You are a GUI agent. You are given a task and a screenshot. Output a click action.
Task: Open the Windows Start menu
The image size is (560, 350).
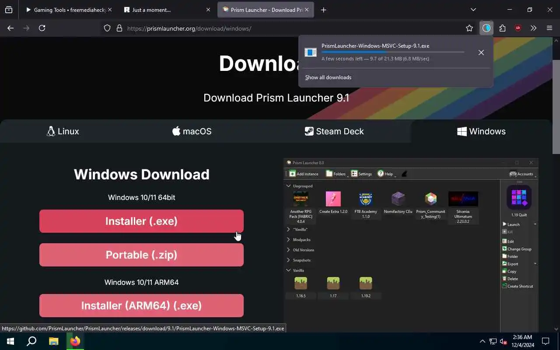click(10, 341)
